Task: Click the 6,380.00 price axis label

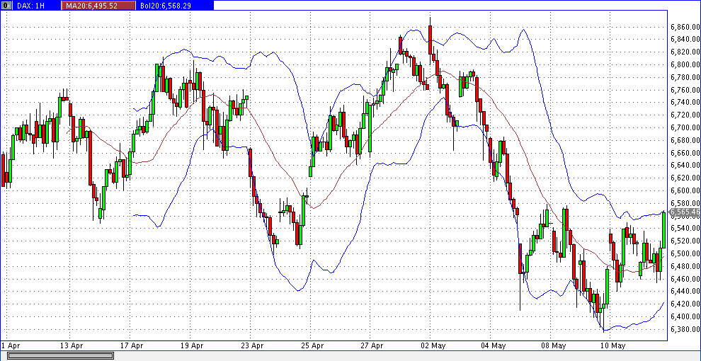Action: tap(685, 329)
